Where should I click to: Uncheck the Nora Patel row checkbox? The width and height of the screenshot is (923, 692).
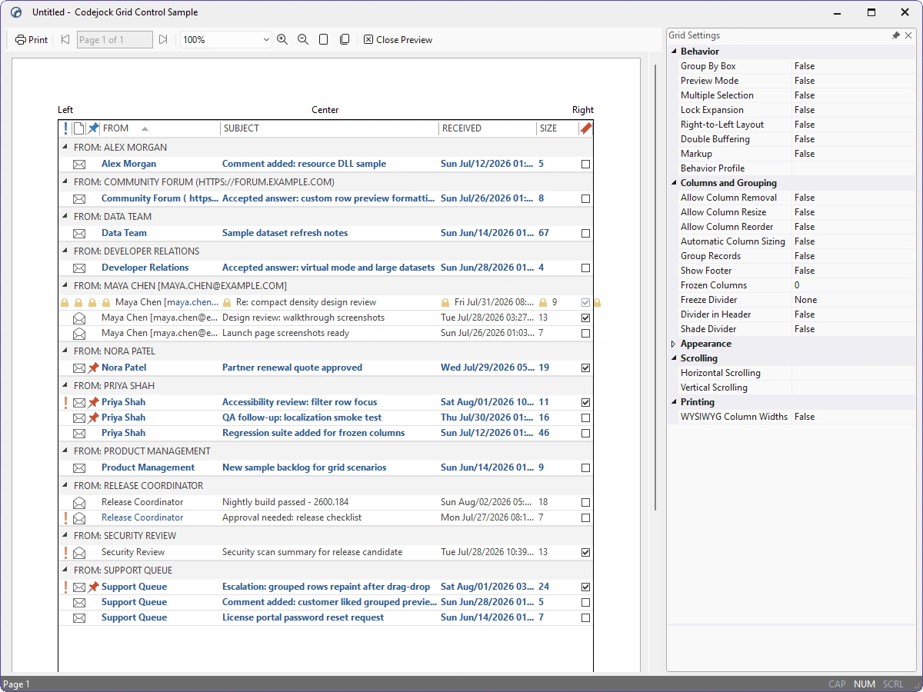coord(585,368)
